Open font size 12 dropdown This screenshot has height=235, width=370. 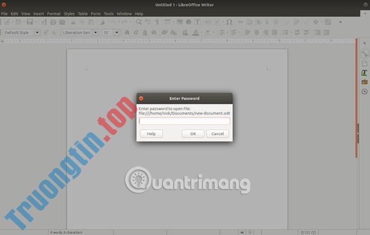(117, 32)
